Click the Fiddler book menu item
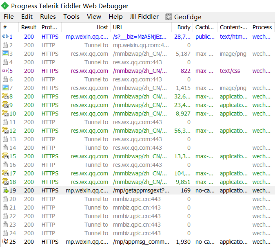The height and width of the screenshot is (247, 275). 144,17
